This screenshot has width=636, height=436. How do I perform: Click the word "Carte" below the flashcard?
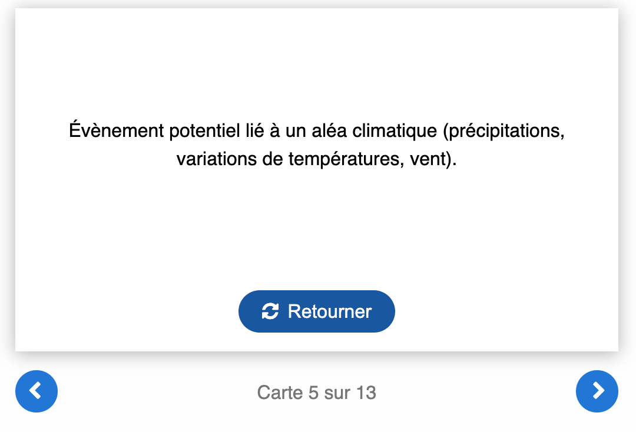[x=279, y=392]
